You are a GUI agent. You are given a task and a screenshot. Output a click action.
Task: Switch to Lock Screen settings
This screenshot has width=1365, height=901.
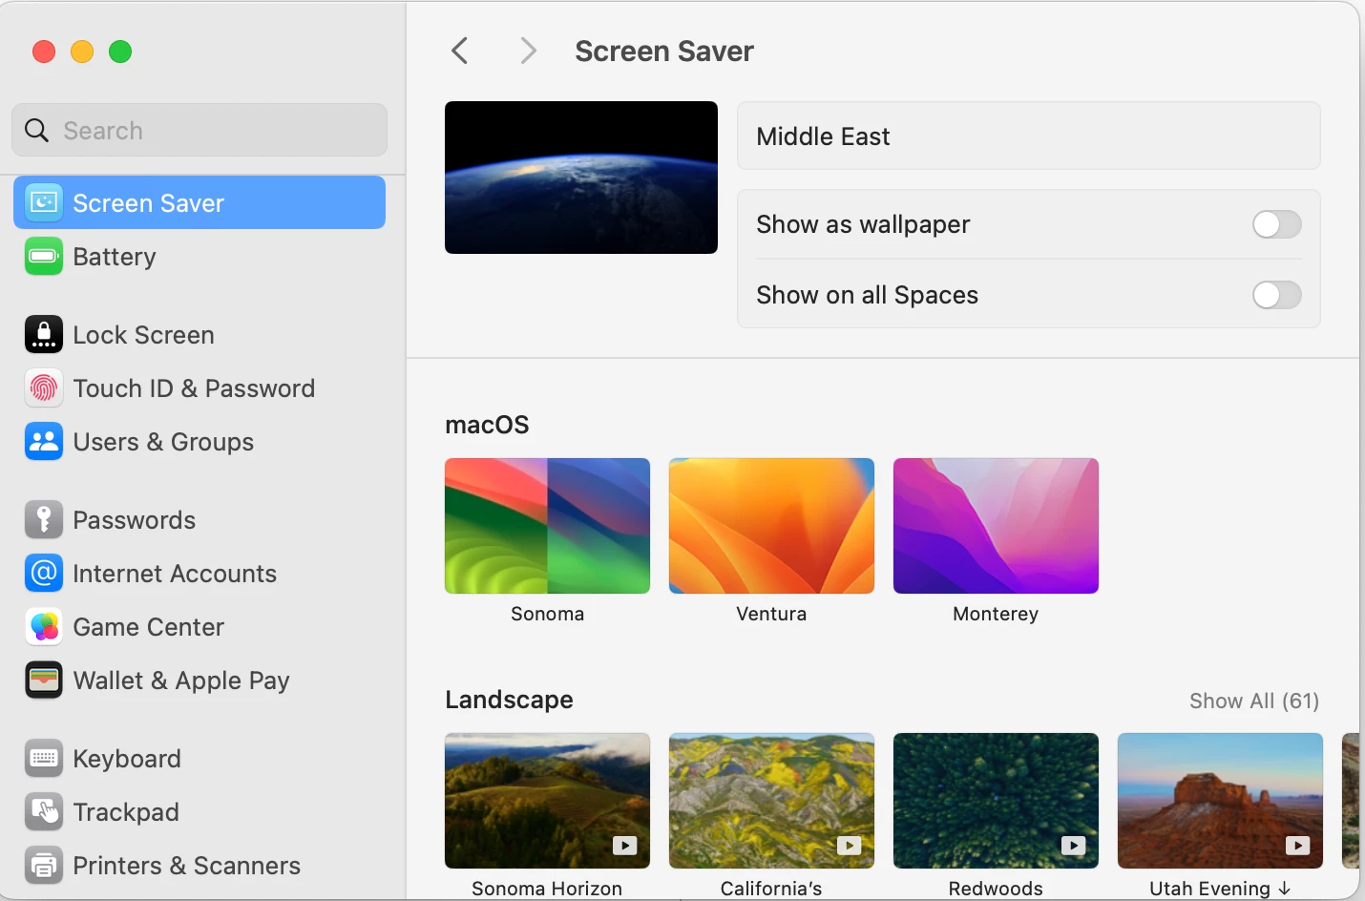(x=199, y=334)
